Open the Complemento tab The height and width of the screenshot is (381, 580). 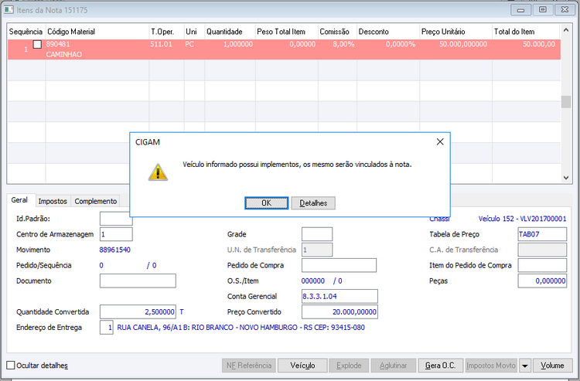click(95, 201)
